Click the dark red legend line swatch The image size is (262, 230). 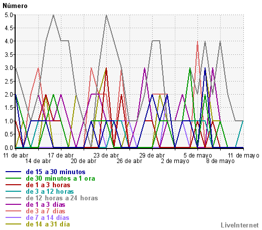[13, 185]
